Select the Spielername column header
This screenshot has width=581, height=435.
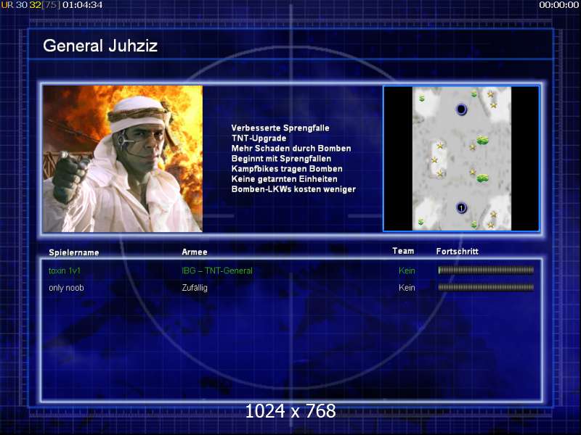74,252
